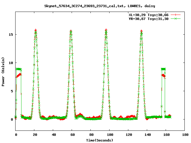Click the Time(Seconds) x-axis label
The width and height of the screenshot is (191, 143).
click(99, 140)
